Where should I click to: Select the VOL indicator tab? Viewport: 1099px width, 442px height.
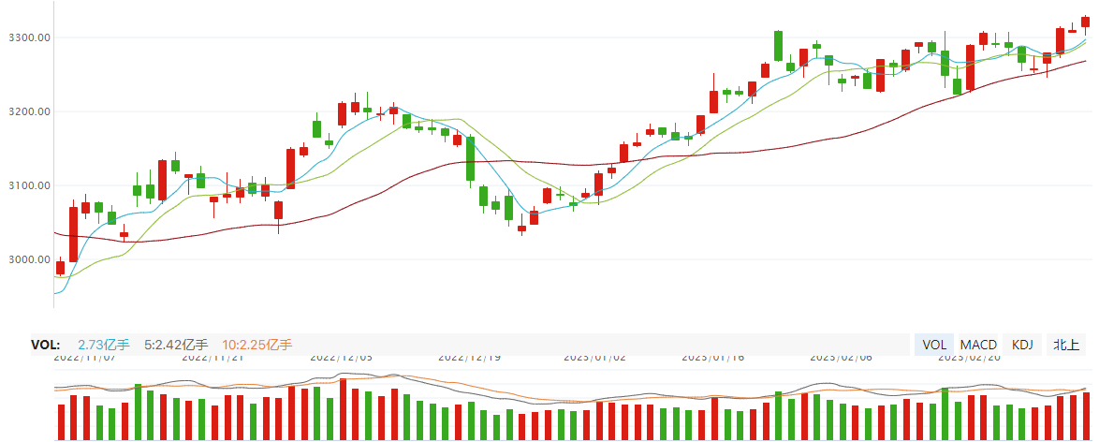pyautogui.click(x=934, y=345)
